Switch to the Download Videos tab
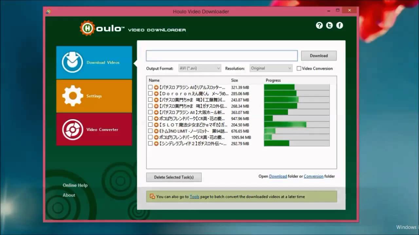This screenshot has width=419, height=235. coord(94,62)
